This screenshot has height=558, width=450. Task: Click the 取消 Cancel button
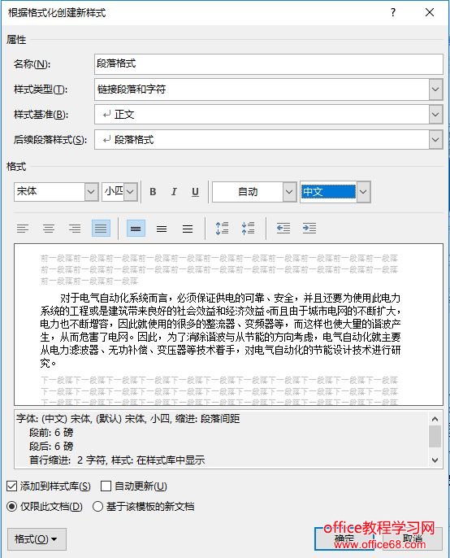pyautogui.click(x=413, y=538)
